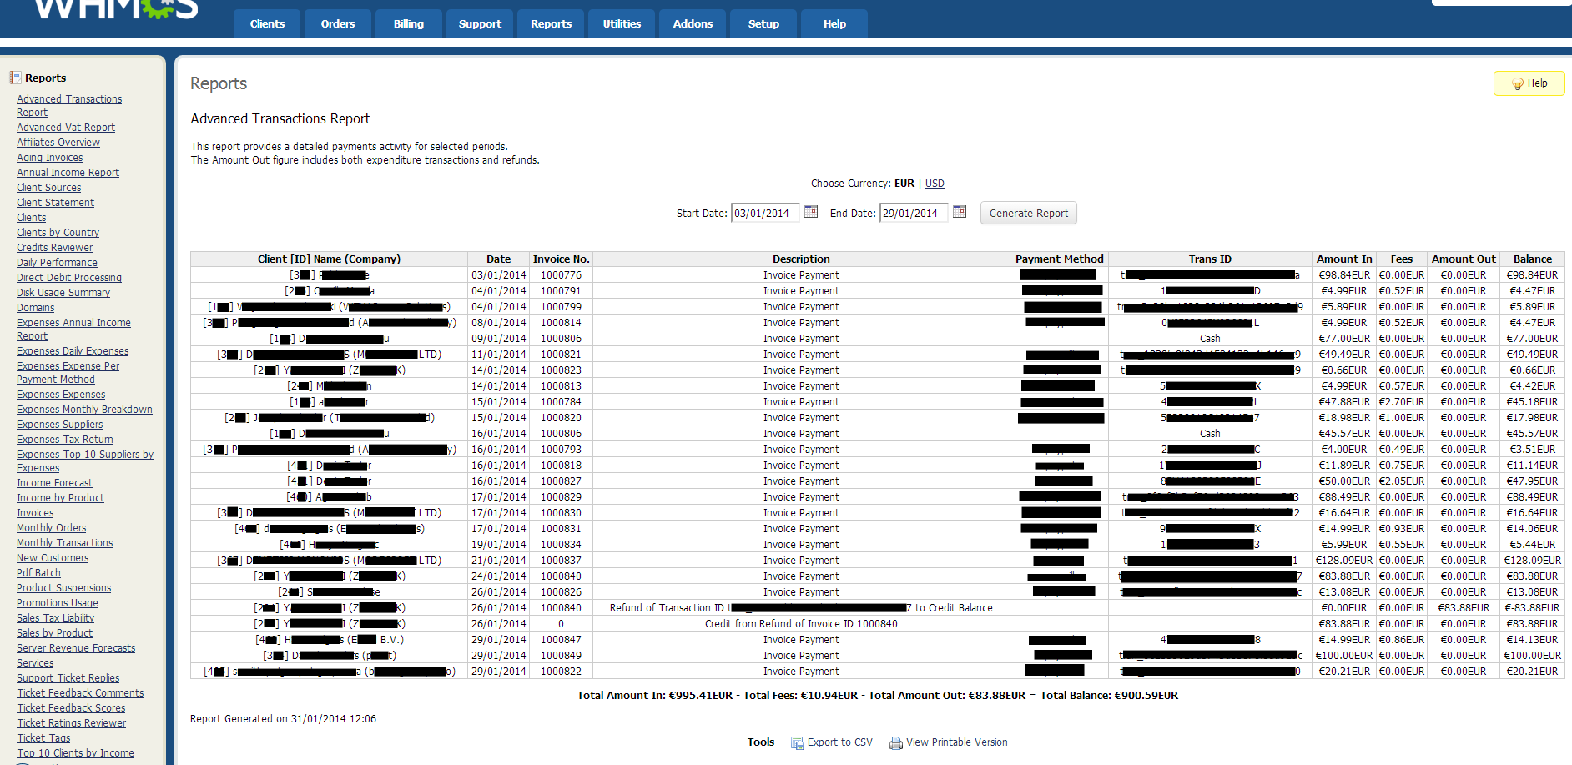The image size is (1572, 765).
Task: Click the printer icon for printable version
Action: pos(895,743)
